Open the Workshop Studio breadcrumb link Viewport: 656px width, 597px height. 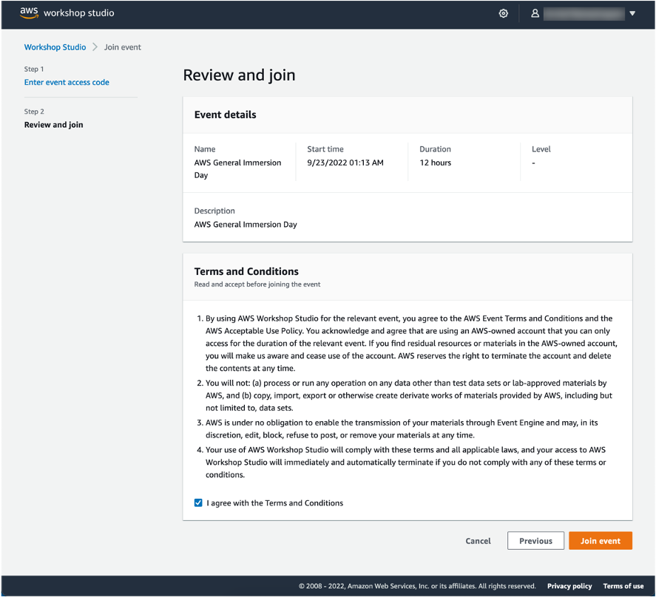click(55, 47)
